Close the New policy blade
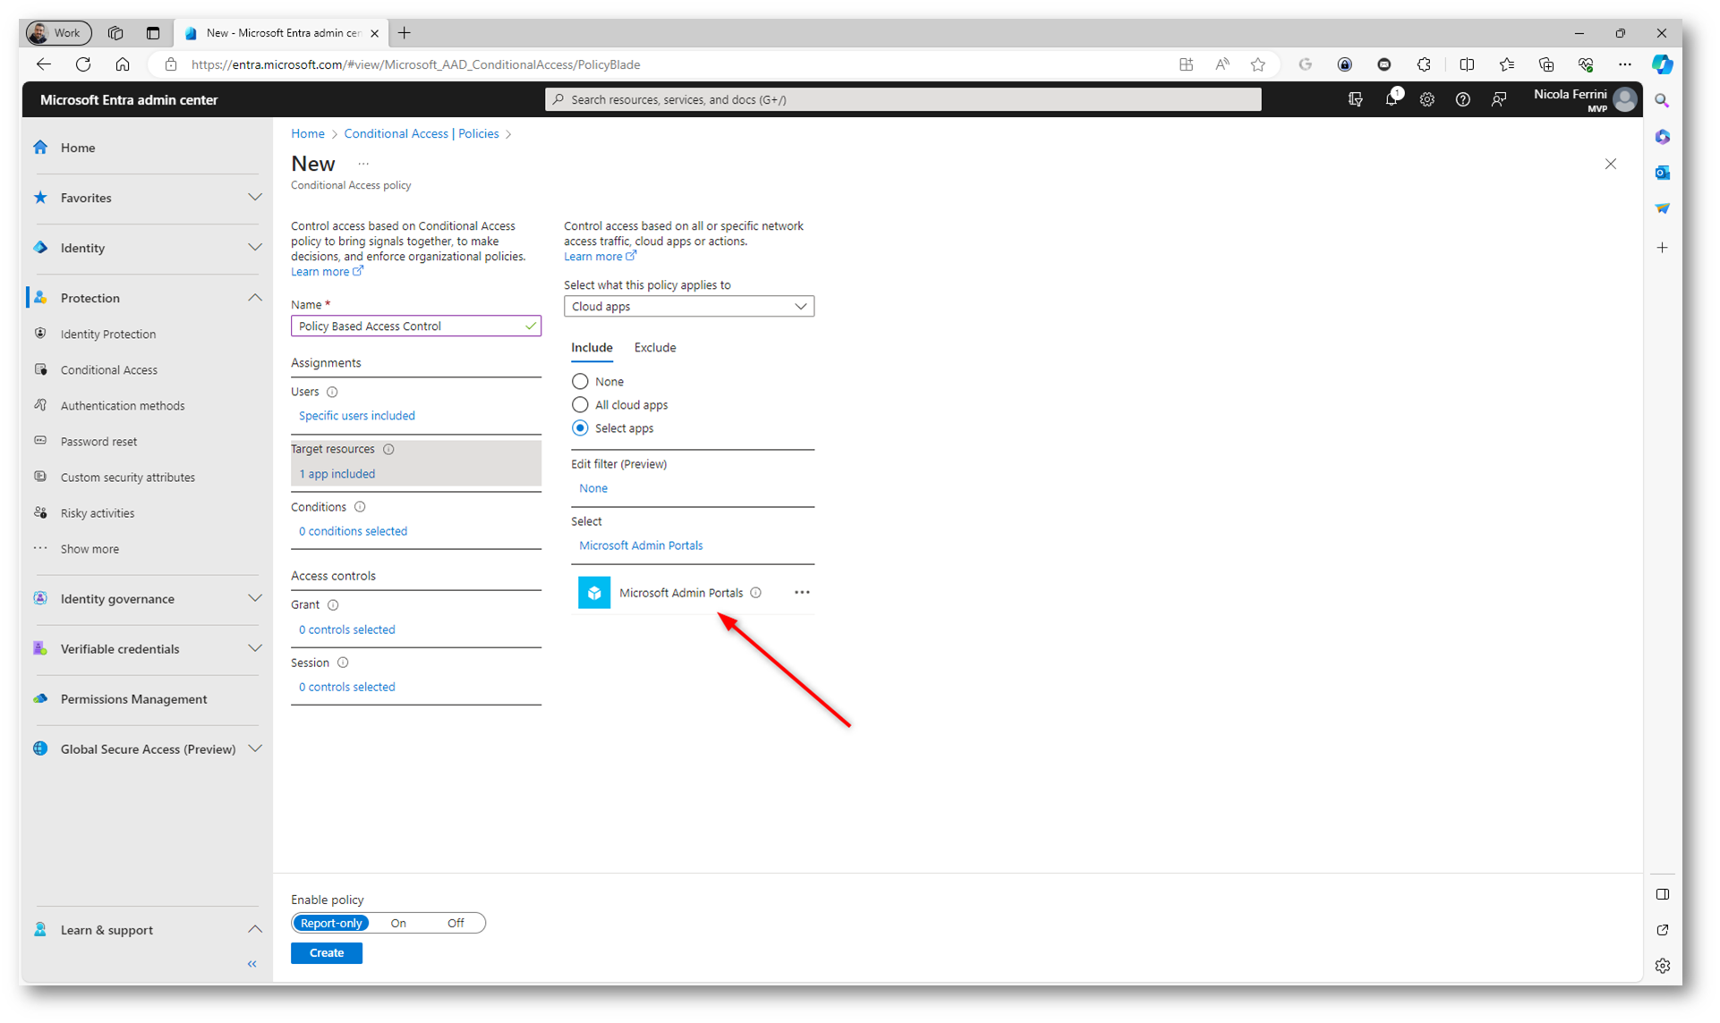 [x=1611, y=164]
